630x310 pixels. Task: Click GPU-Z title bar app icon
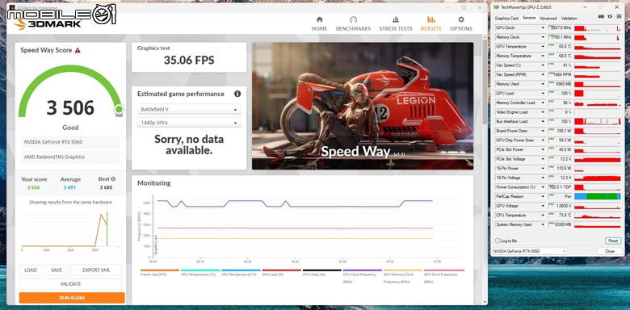click(x=496, y=7)
